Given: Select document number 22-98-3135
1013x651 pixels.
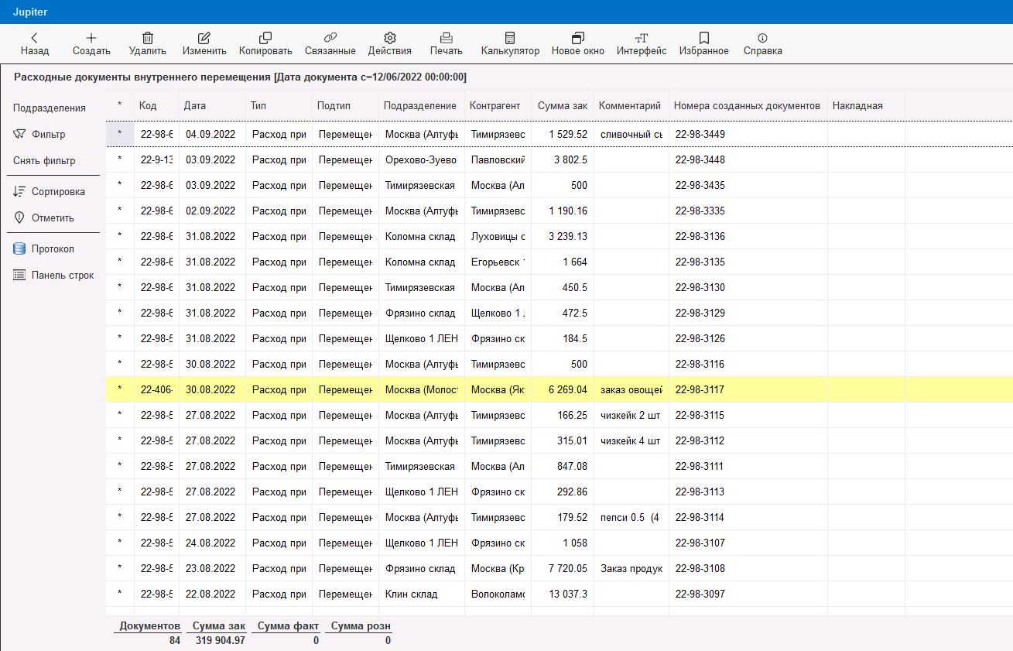Looking at the screenshot, I should 748,262.
